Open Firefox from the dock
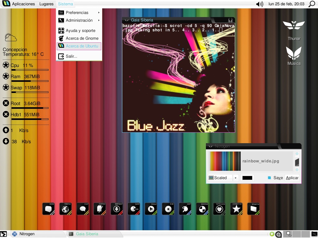Image resolution: width=318 pixels, height=238 pixels. click(x=66, y=209)
